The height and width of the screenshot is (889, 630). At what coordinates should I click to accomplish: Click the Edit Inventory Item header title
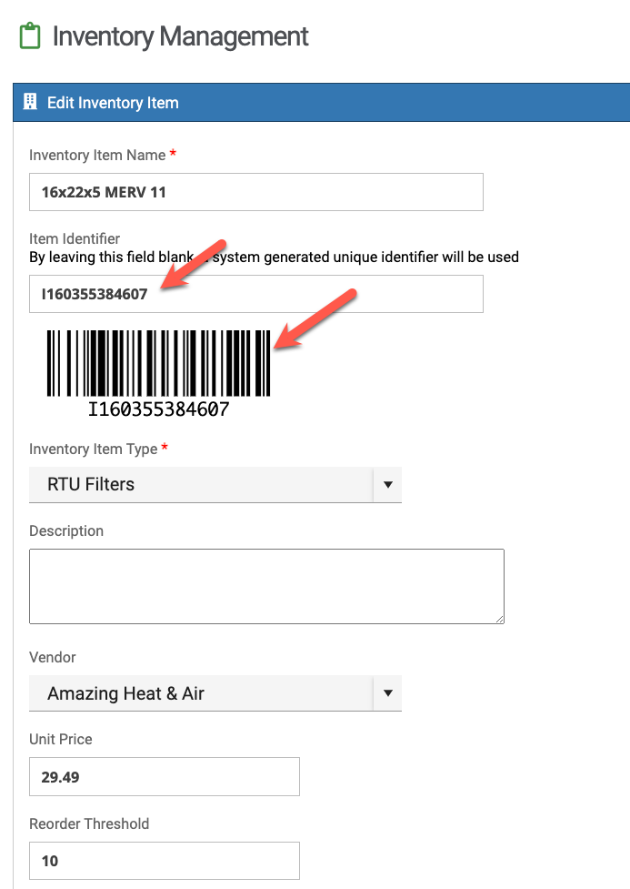[x=113, y=103]
